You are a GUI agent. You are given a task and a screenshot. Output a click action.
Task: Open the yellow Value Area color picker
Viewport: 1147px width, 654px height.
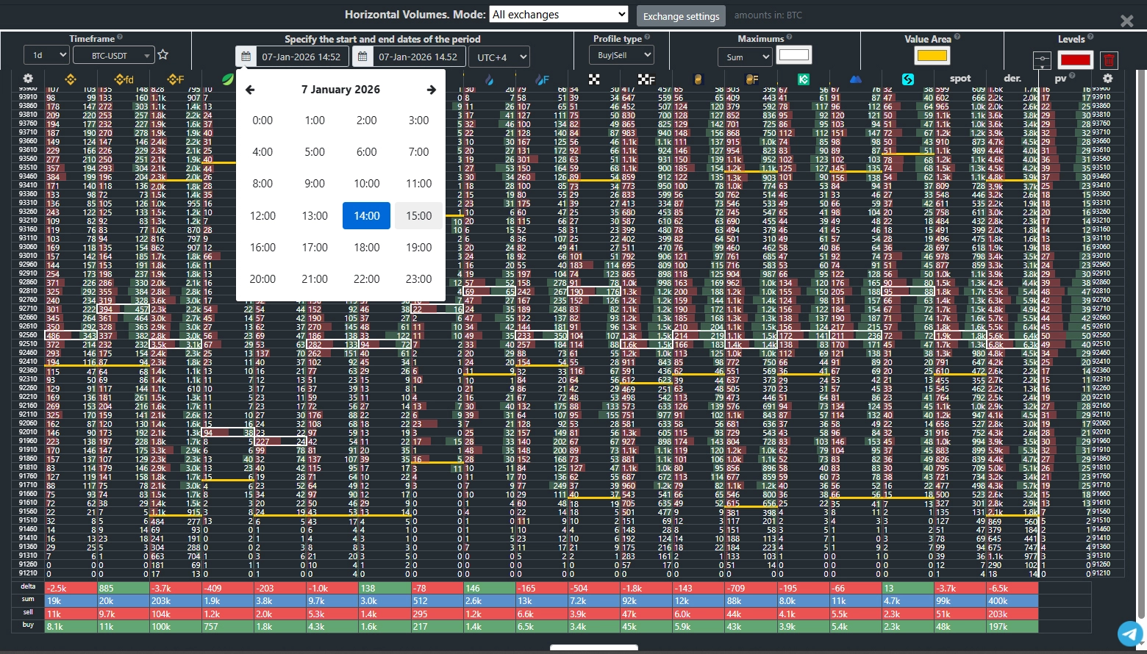point(932,55)
